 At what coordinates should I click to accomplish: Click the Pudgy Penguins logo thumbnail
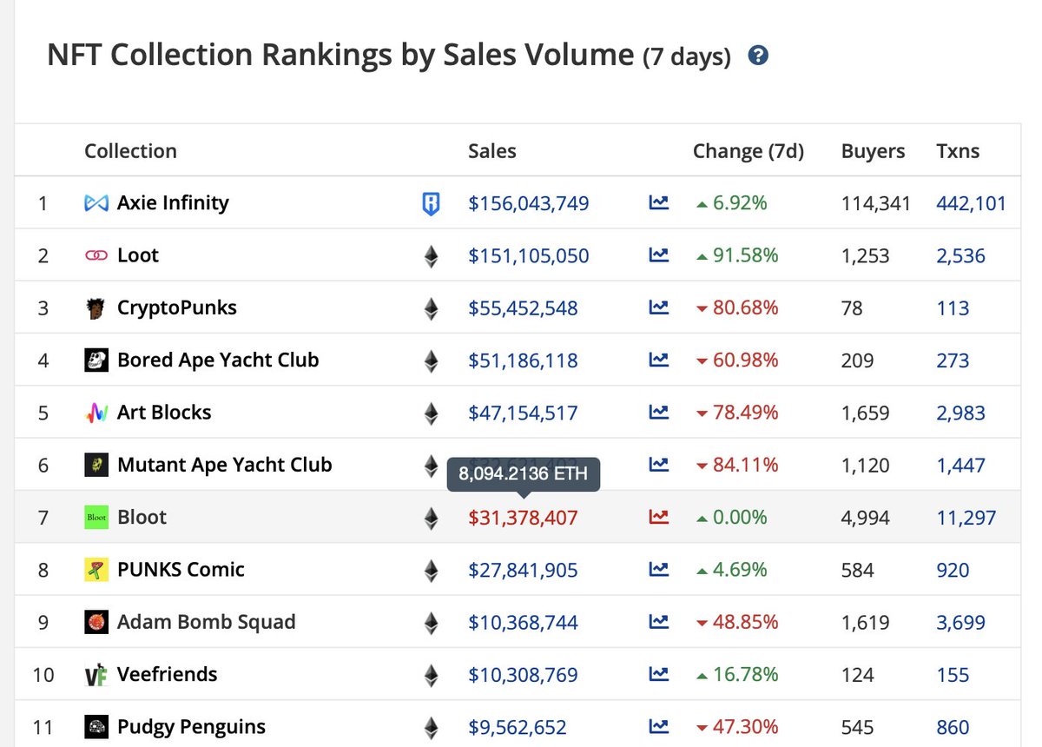tap(96, 727)
